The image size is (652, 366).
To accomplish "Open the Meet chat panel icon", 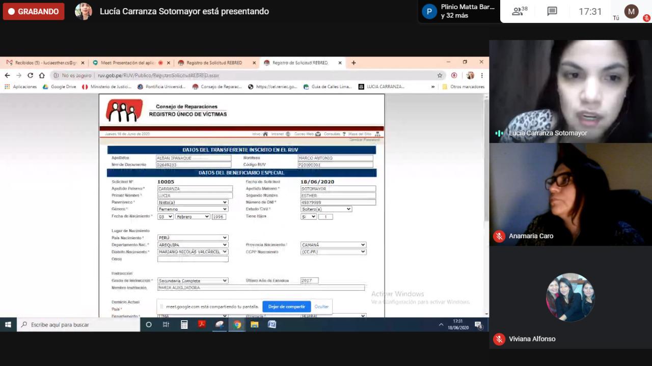I will (x=552, y=11).
